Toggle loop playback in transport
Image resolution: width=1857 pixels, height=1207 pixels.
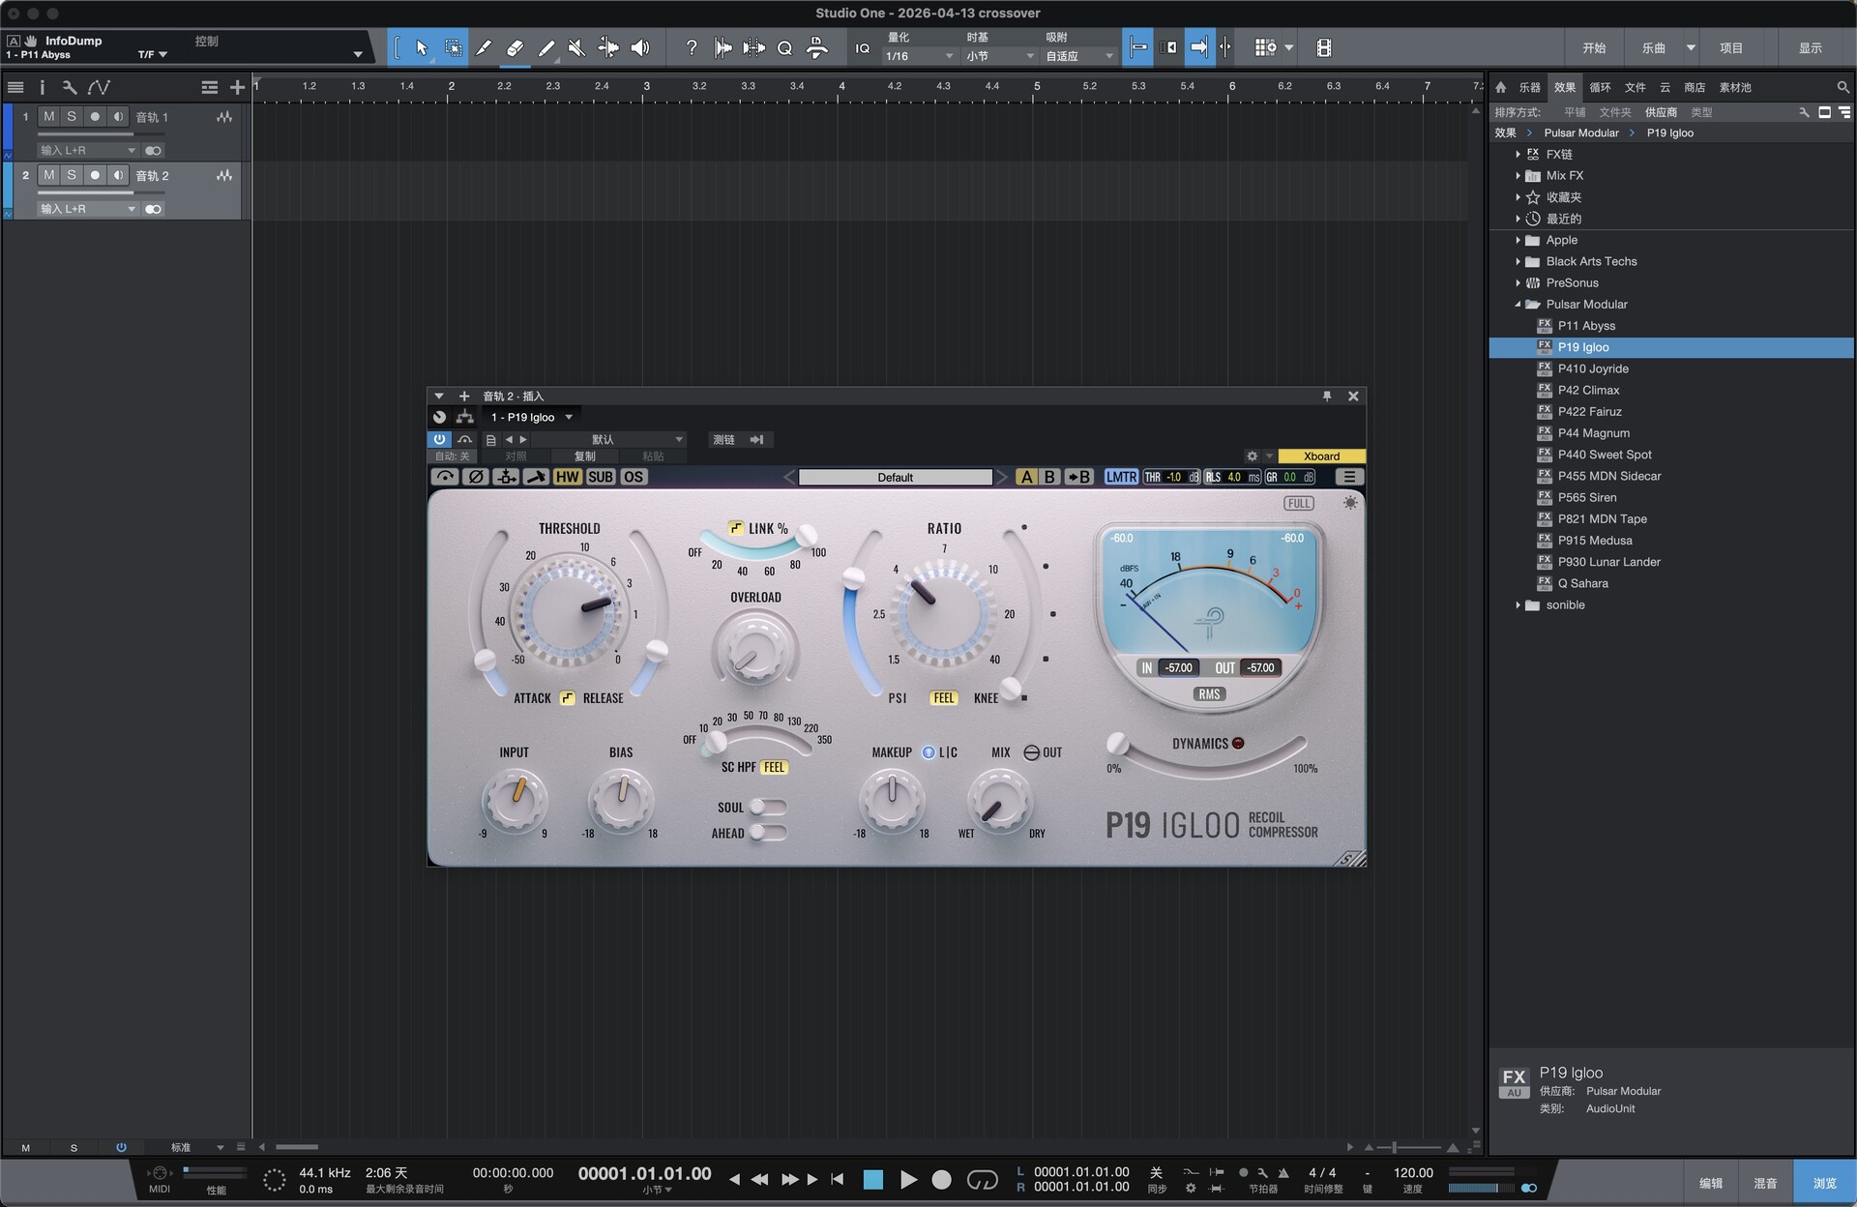(x=982, y=1179)
